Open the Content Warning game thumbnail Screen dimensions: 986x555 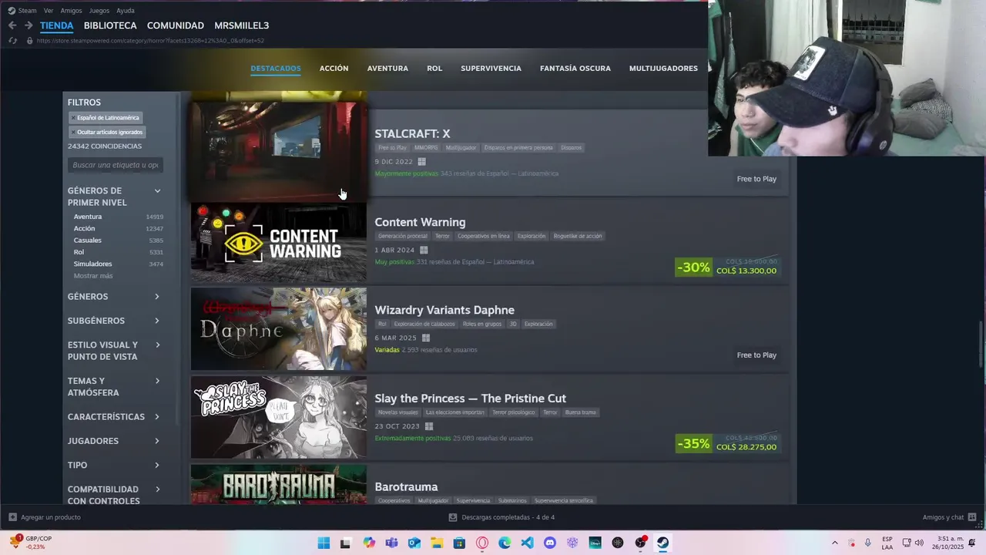pyautogui.click(x=279, y=243)
